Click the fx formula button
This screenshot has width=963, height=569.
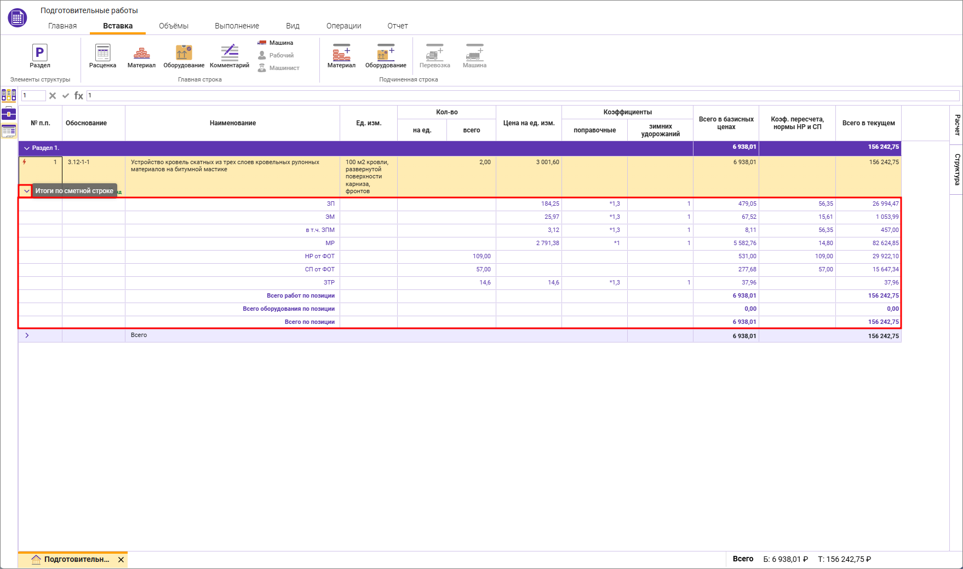click(79, 96)
